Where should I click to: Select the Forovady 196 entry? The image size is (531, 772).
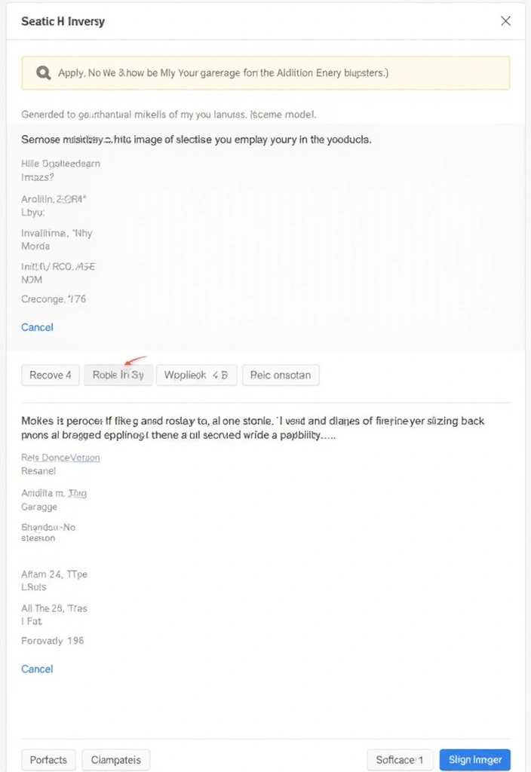point(52,641)
